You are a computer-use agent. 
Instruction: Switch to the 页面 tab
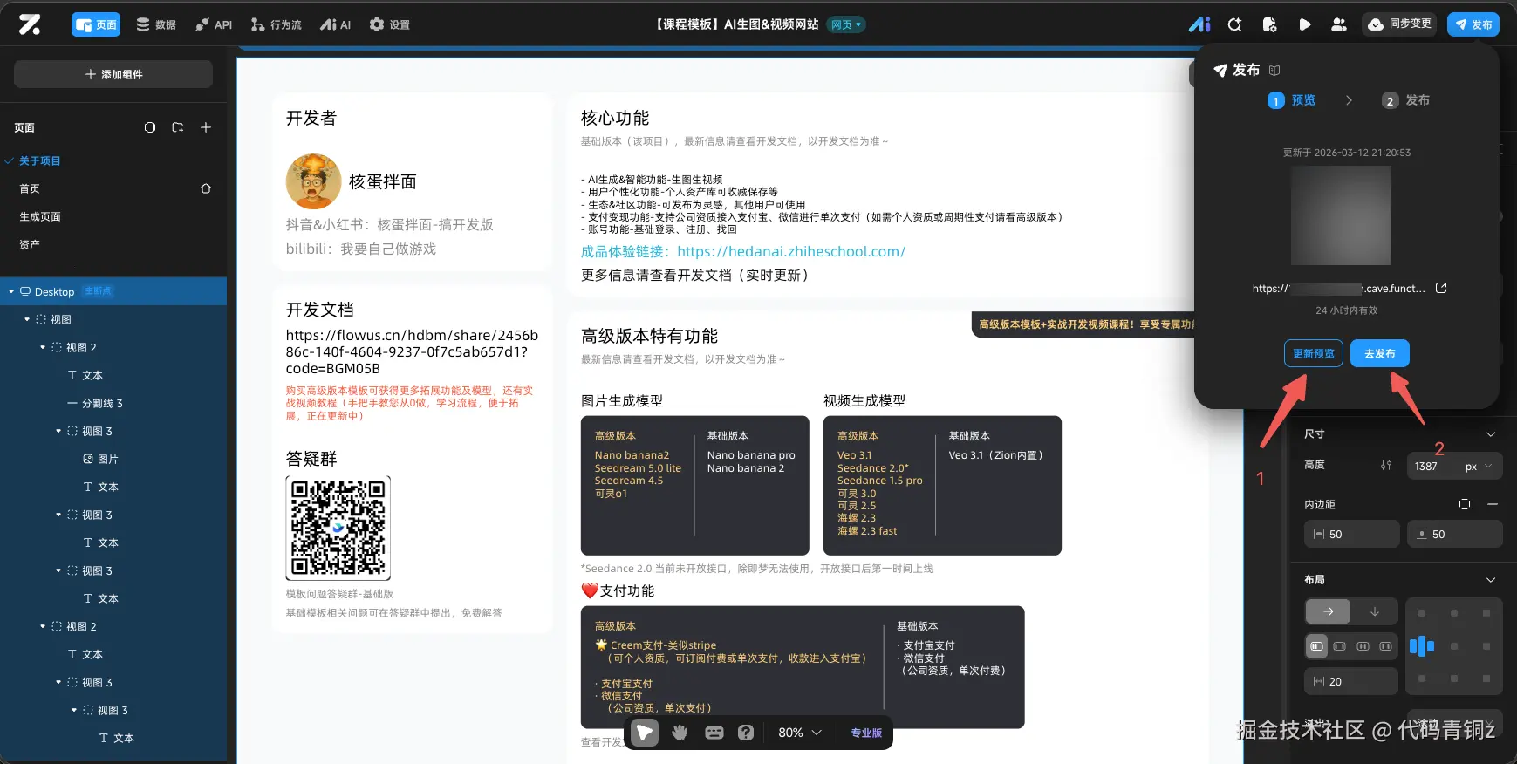(x=96, y=24)
